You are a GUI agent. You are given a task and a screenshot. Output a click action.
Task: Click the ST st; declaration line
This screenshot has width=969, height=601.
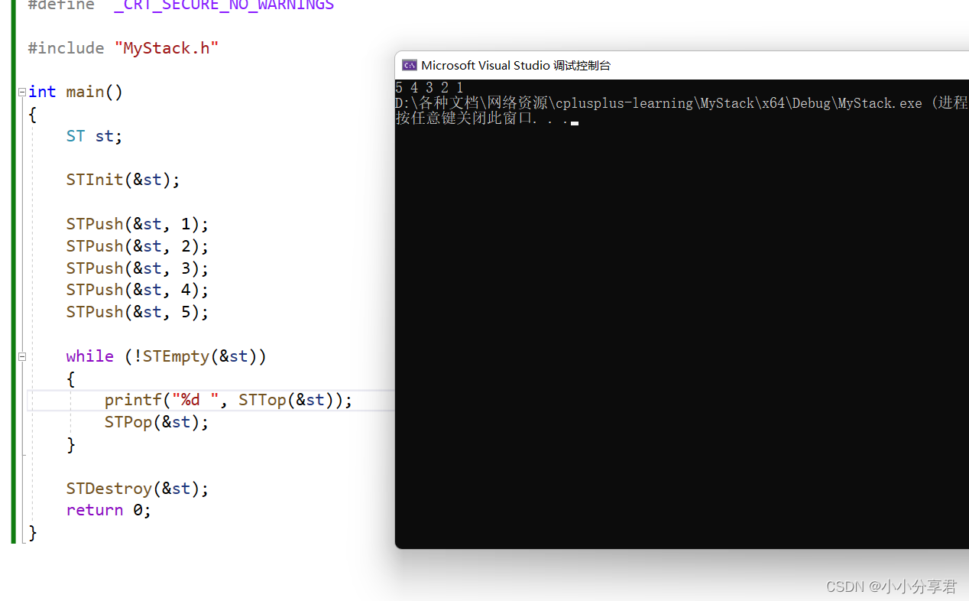pyautogui.click(x=94, y=136)
